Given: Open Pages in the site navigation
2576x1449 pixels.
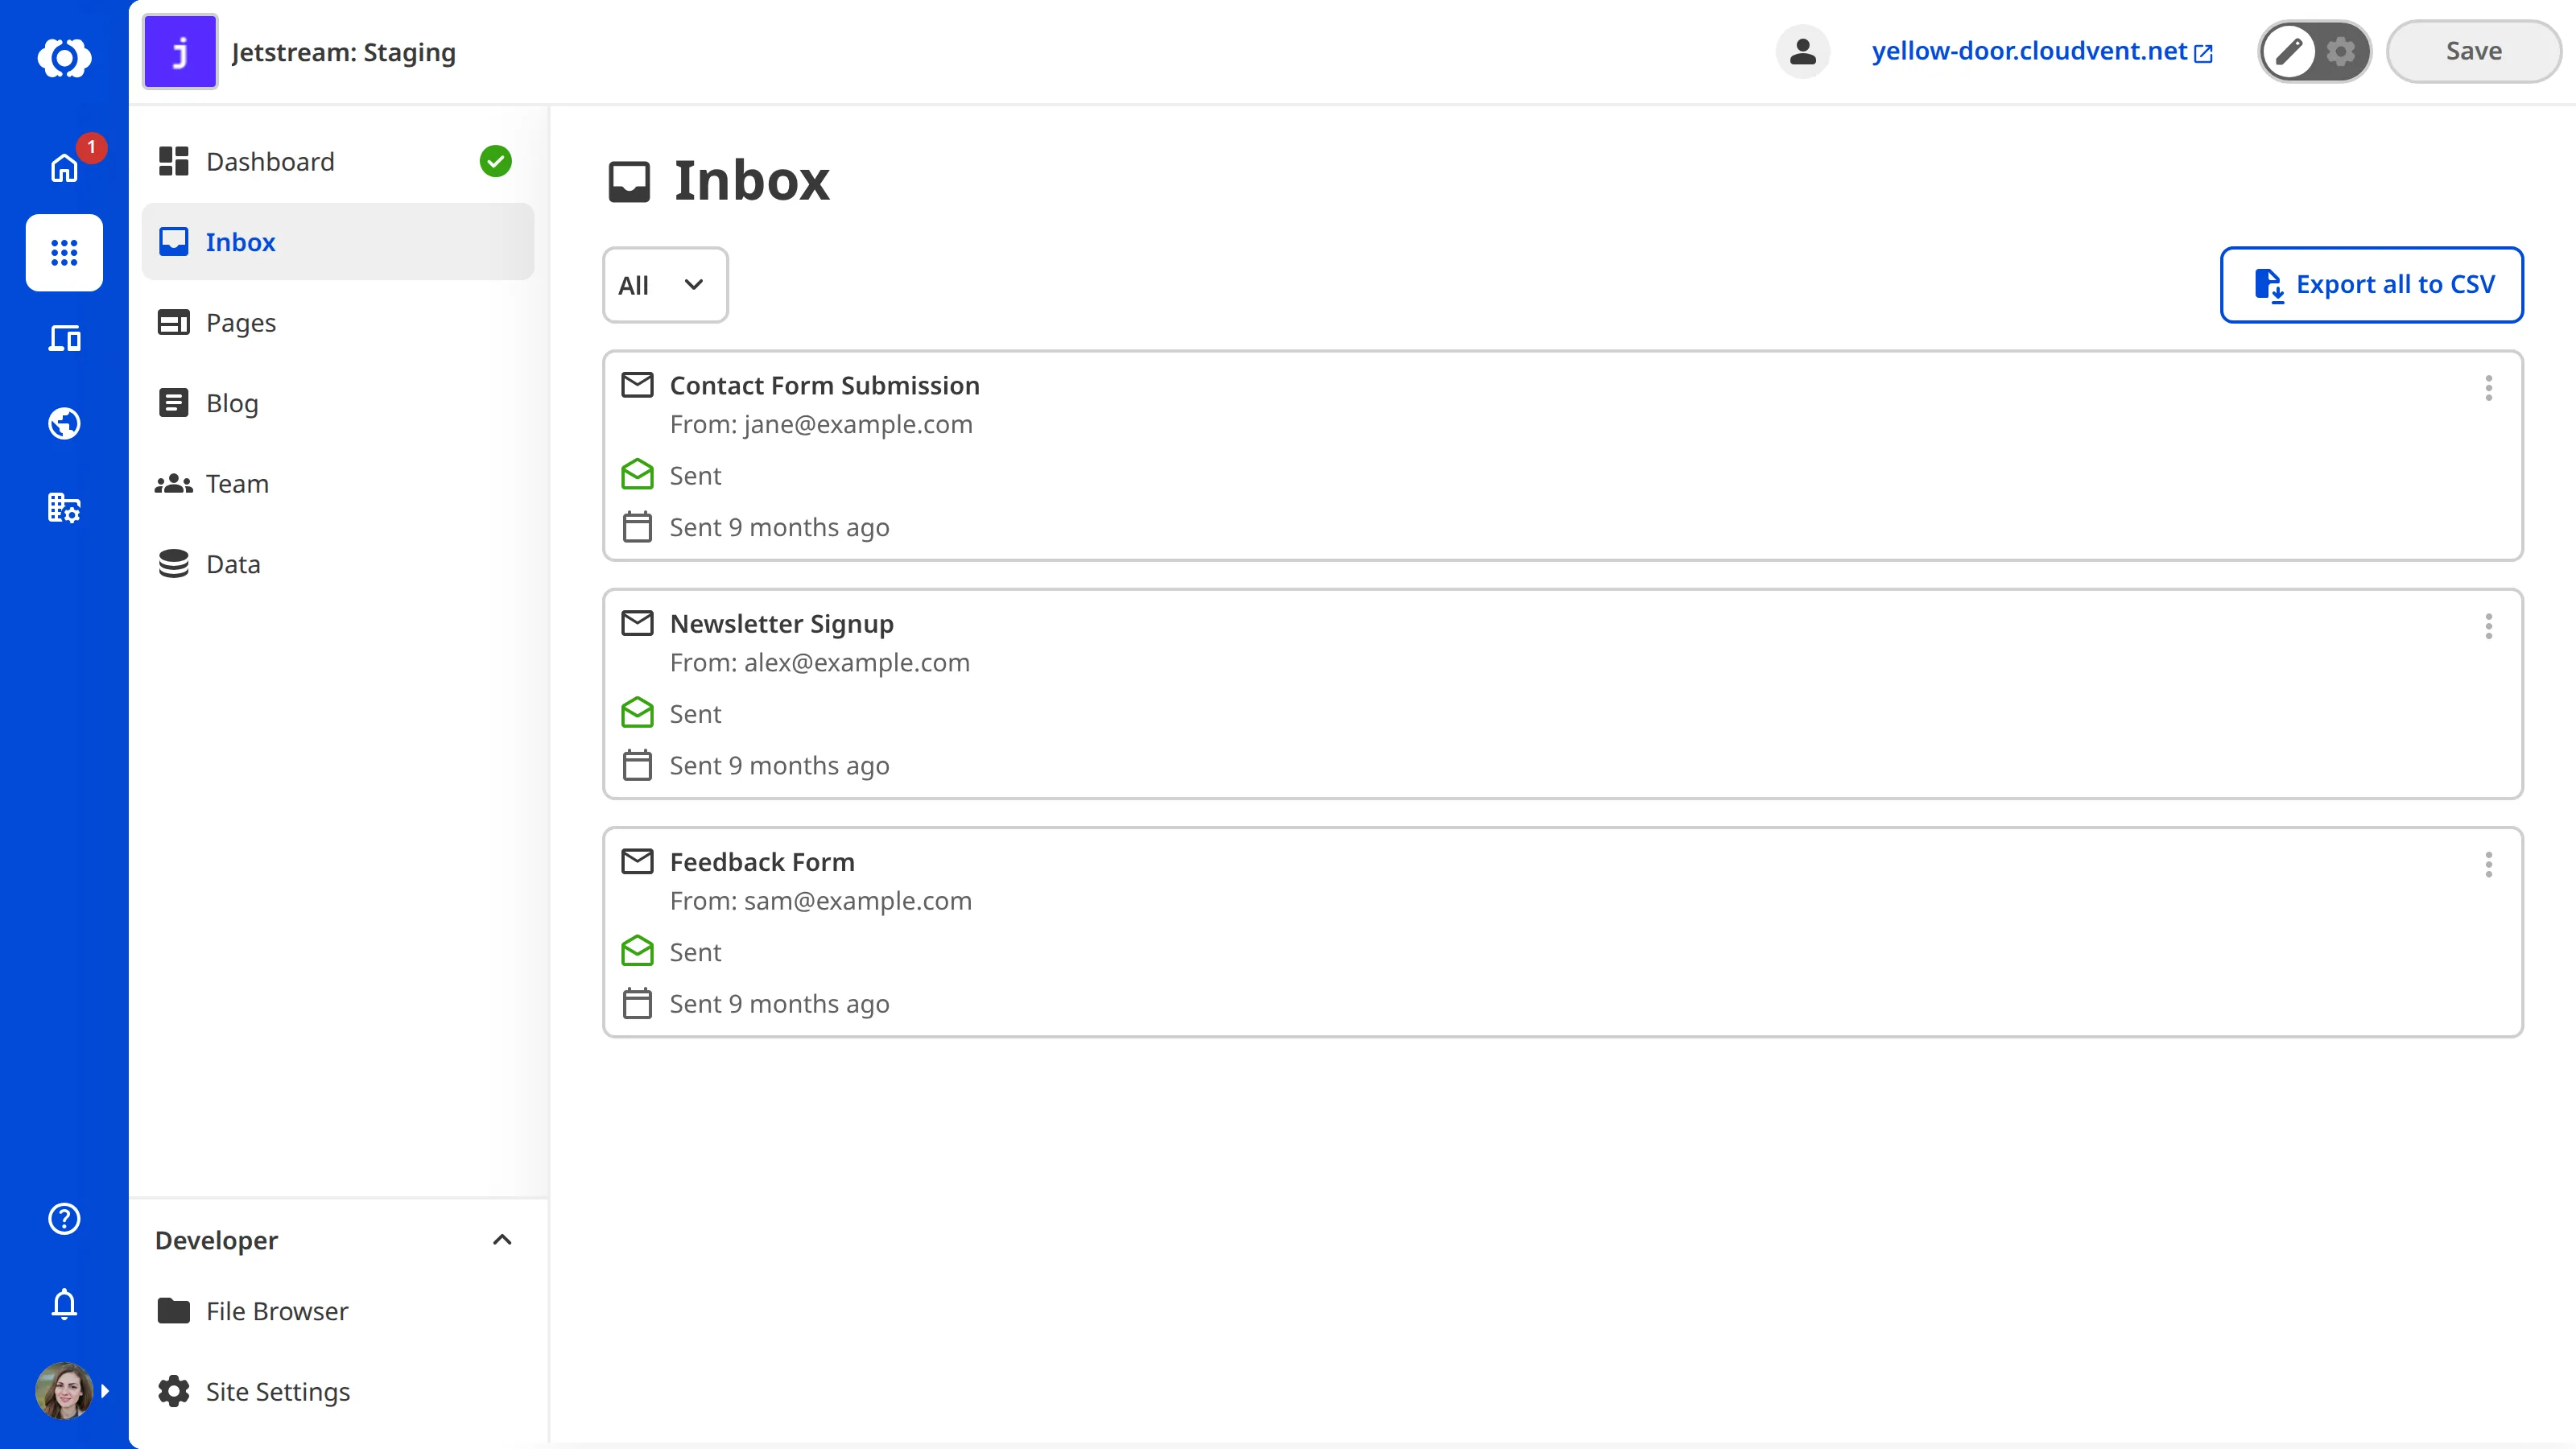Looking at the screenshot, I should tap(338, 322).
